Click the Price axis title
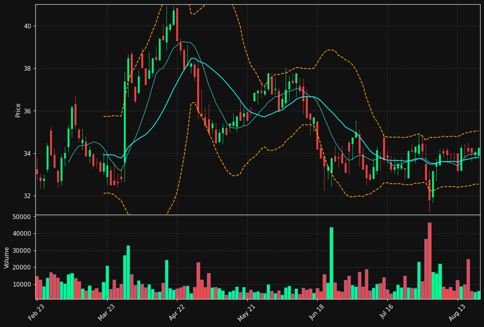This screenshot has height=327, width=484. [18, 110]
